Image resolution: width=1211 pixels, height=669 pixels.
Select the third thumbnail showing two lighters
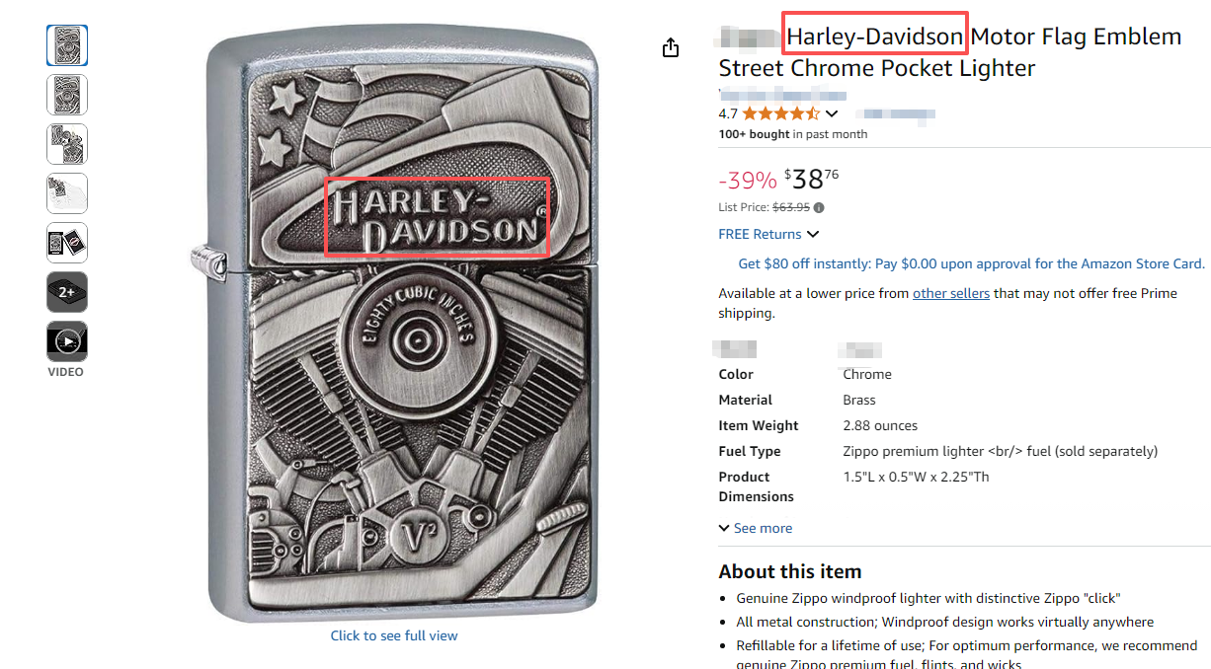click(67, 144)
